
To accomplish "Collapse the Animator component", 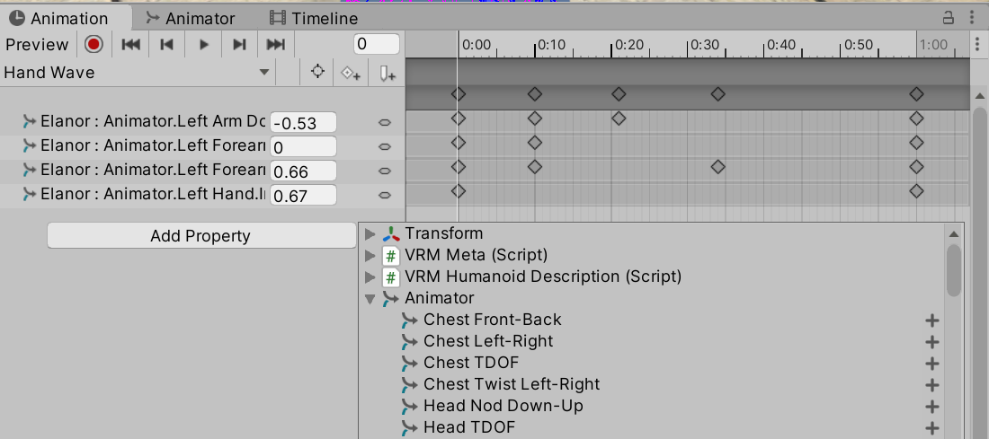I will [x=370, y=299].
